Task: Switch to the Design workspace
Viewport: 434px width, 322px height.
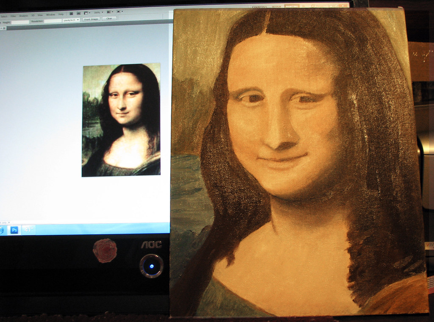Action: coord(276,7)
